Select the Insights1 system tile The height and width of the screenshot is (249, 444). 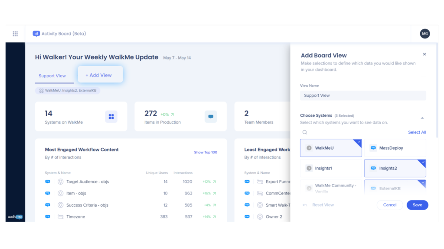(331, 168)
